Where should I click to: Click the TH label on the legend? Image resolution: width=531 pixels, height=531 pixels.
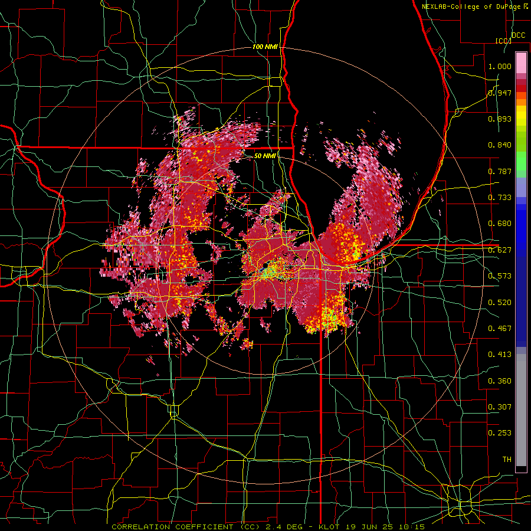[x=507, y=460]
